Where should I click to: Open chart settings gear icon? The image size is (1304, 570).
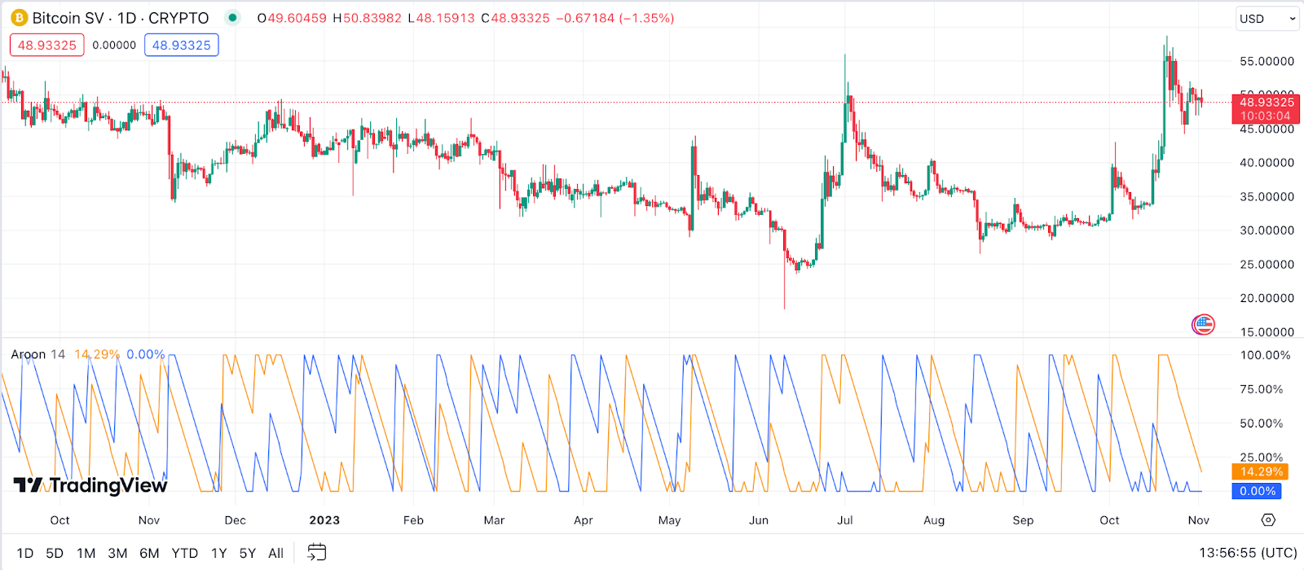pyautogui.click(x=1268, y=520)
